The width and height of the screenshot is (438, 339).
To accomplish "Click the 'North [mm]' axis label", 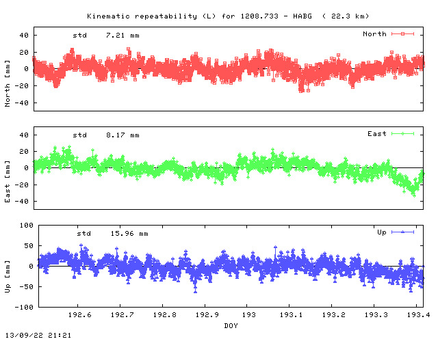I will 8,83.
